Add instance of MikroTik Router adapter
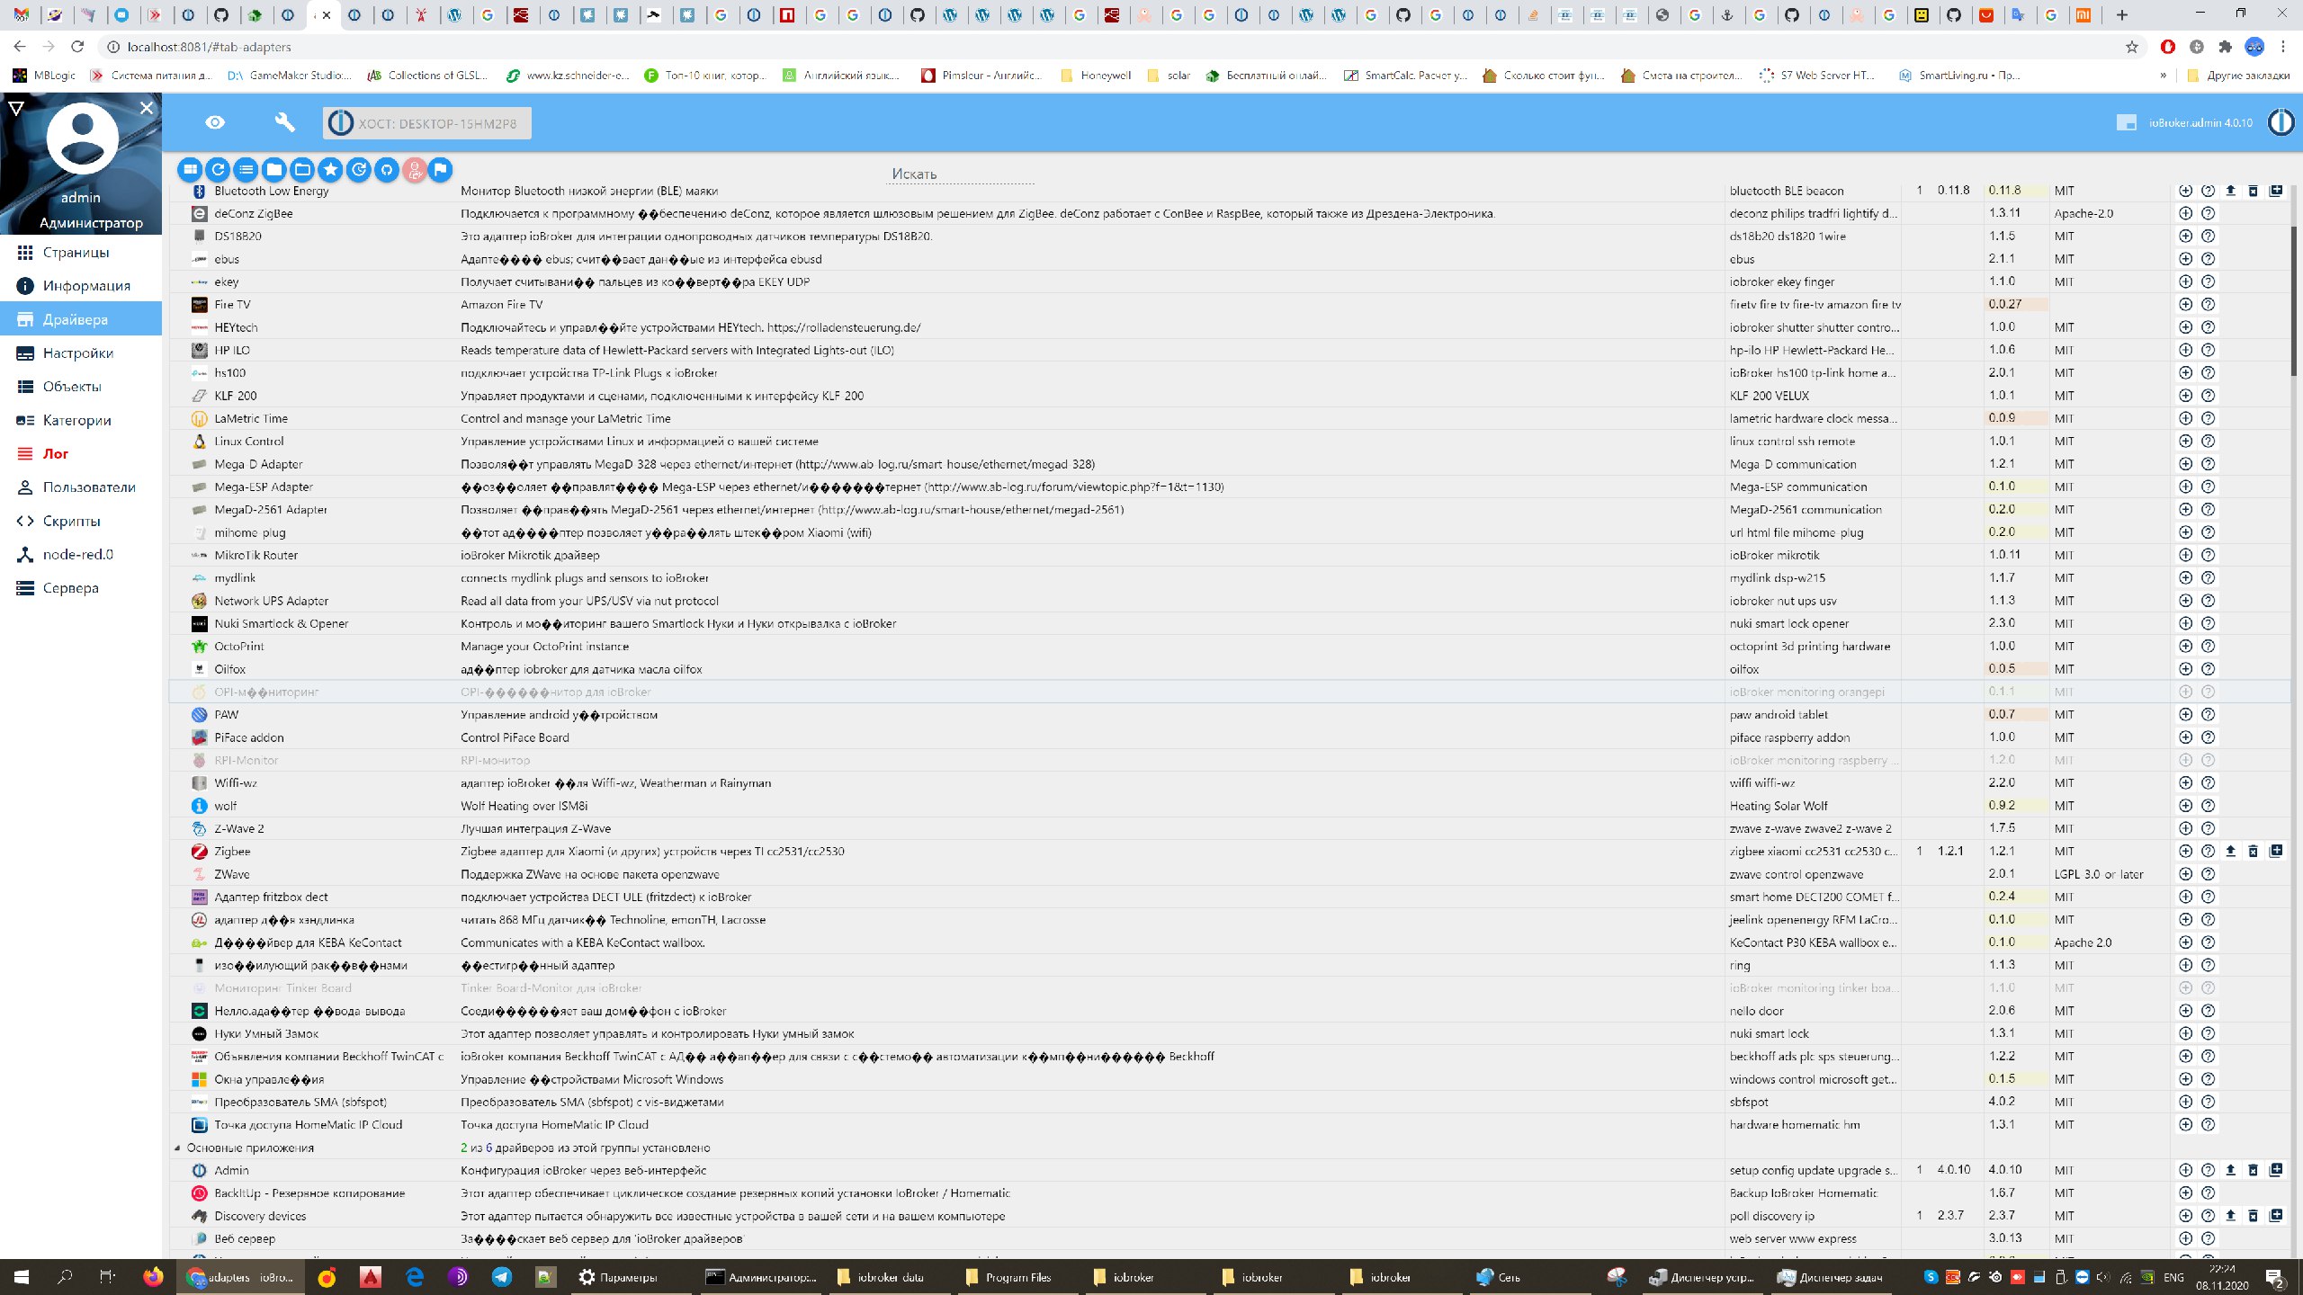The width and height of the screenshot is (2303, 1295). tap(2185, 555)
